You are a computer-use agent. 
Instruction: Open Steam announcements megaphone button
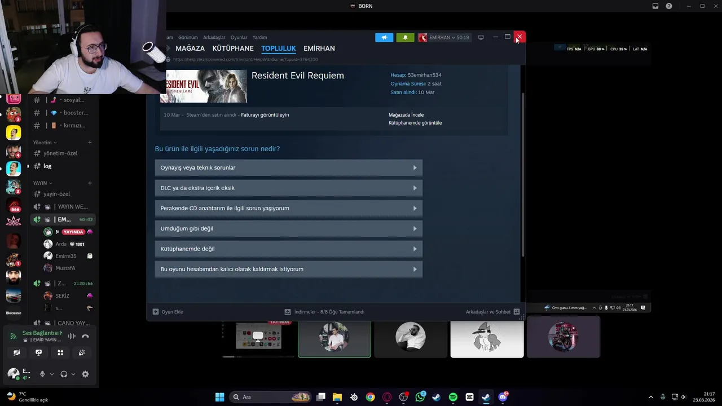pyautogui.click(x=384, y=38)
